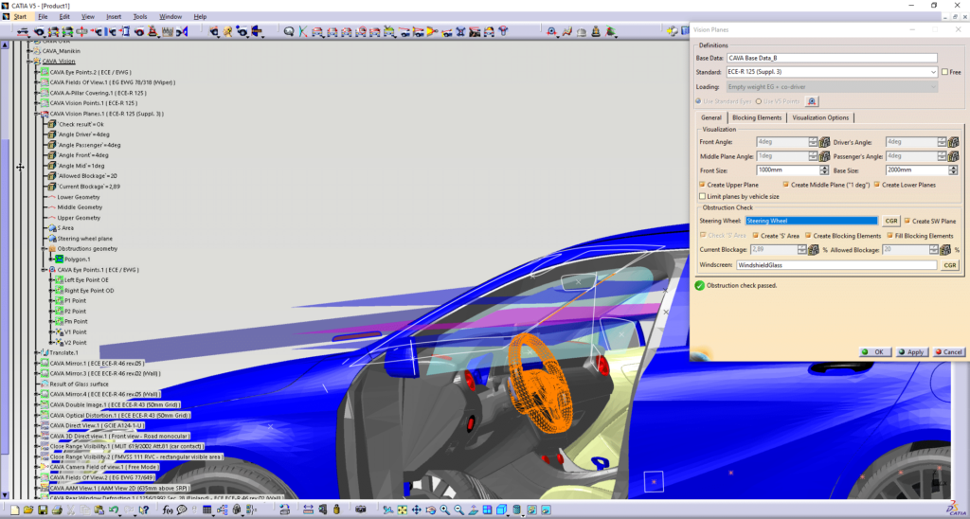Viewport: 970px width, 519px height.
Task: Expand the Translate.1 node
Action: pos(37,352)
